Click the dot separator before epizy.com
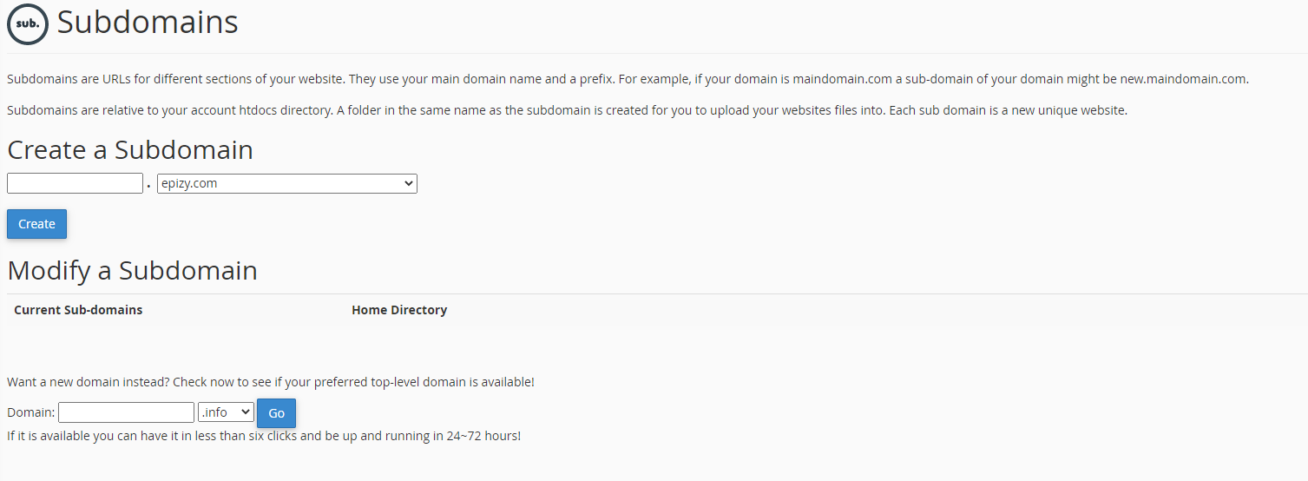The width and height of the screenshot is (1308, 481). click(x=149, y=186)
